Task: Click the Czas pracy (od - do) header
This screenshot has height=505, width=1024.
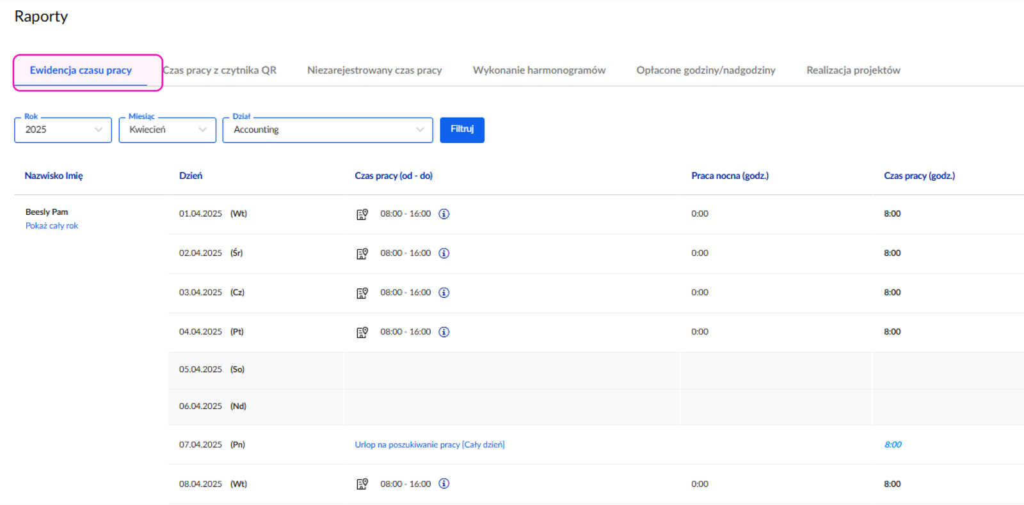Action: point(394,176)
